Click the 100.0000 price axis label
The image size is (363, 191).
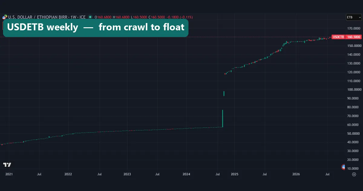pos(354,90)
